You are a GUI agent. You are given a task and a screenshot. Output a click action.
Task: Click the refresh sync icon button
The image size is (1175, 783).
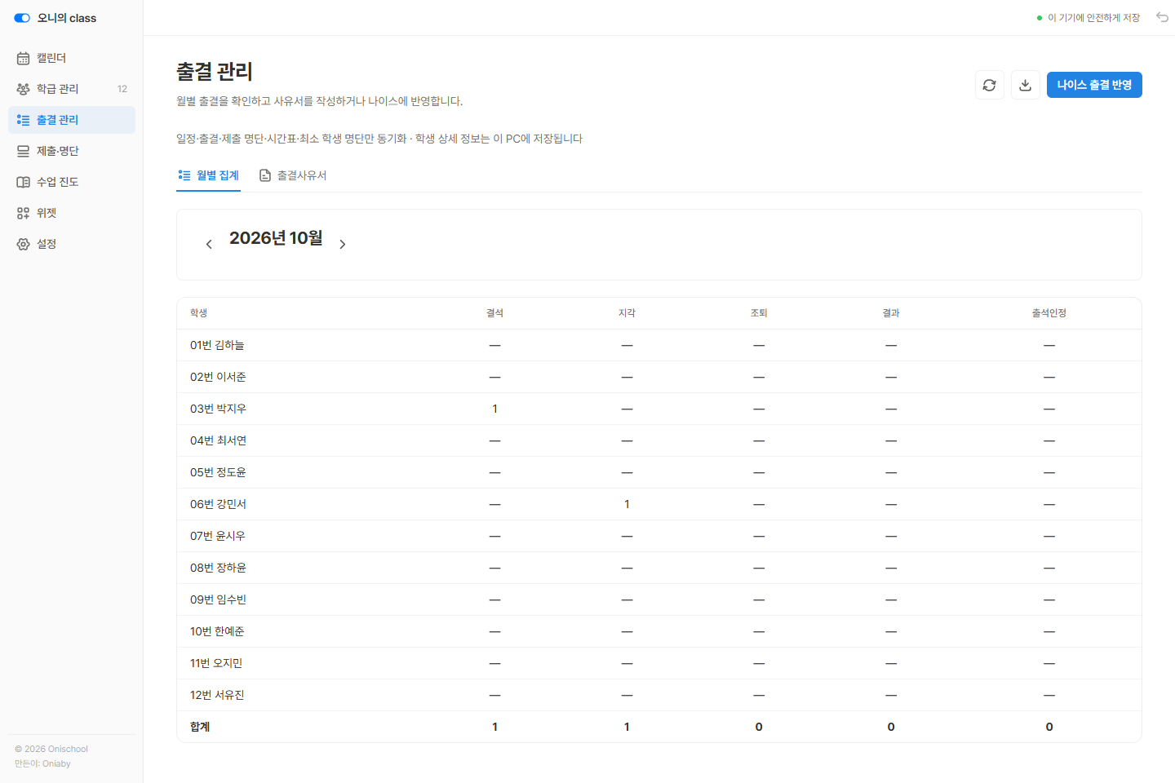click(989, 85)
